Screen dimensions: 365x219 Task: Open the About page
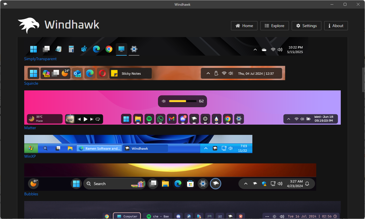pyautogui.click(x=336, y=26)
